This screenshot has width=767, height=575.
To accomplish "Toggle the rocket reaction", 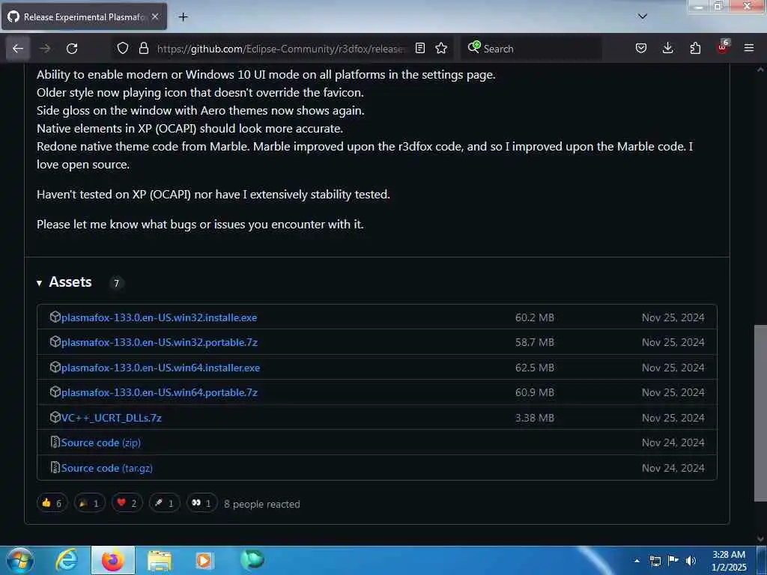I will pyautogui.click(x=164, y=503).
